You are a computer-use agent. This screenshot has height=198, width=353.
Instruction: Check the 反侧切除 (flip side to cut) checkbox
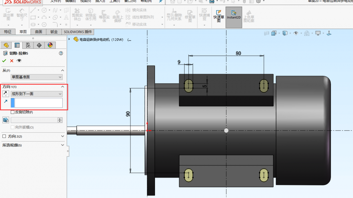coord(12,112)
